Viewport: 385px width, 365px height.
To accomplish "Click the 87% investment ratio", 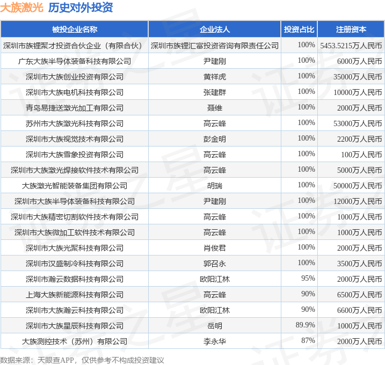I will point(308,341).
